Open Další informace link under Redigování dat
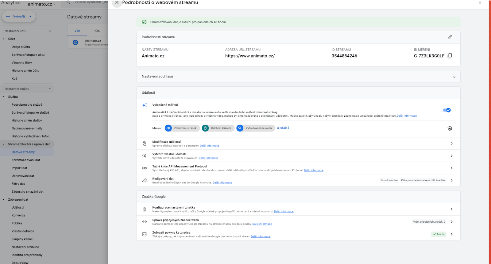The width and height of the screenshot is (491, 264). [x=222, y=183]
